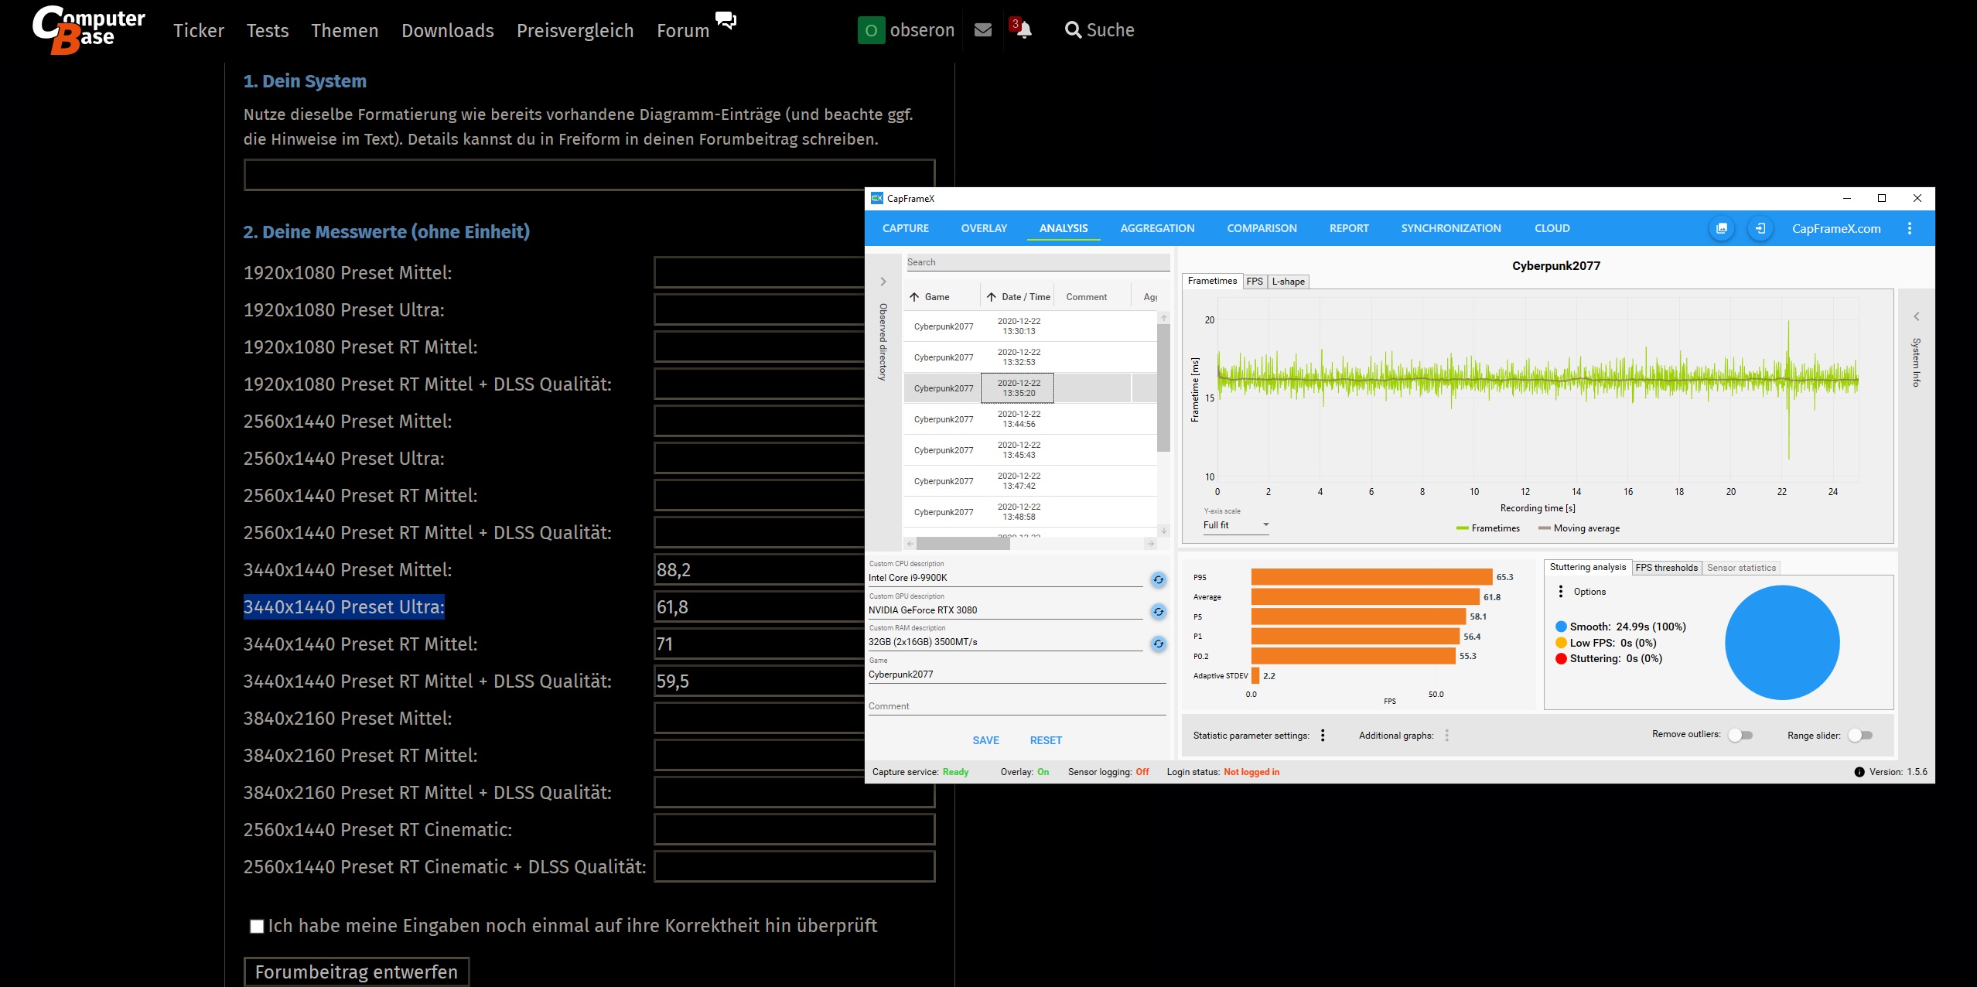The width and height of the screenshot is (1977, 987).
Task: Select the L-shape graph tab
Action: click(x=1288, y=282)
